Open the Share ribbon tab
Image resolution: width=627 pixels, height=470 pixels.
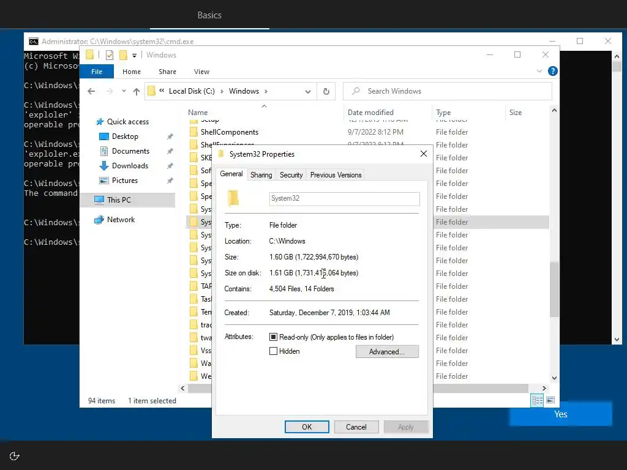[167, 72]
